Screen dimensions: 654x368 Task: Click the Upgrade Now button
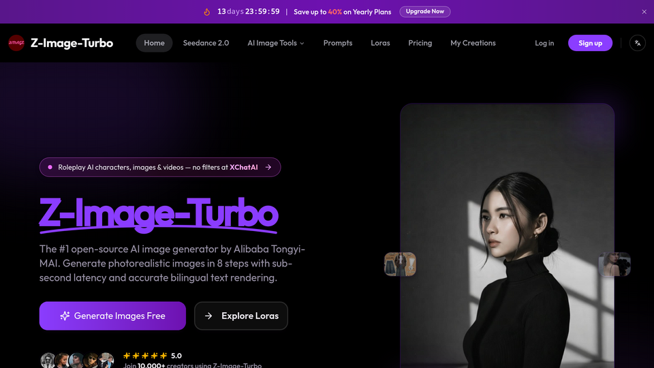pyautogui.click(x=424, y=12)
